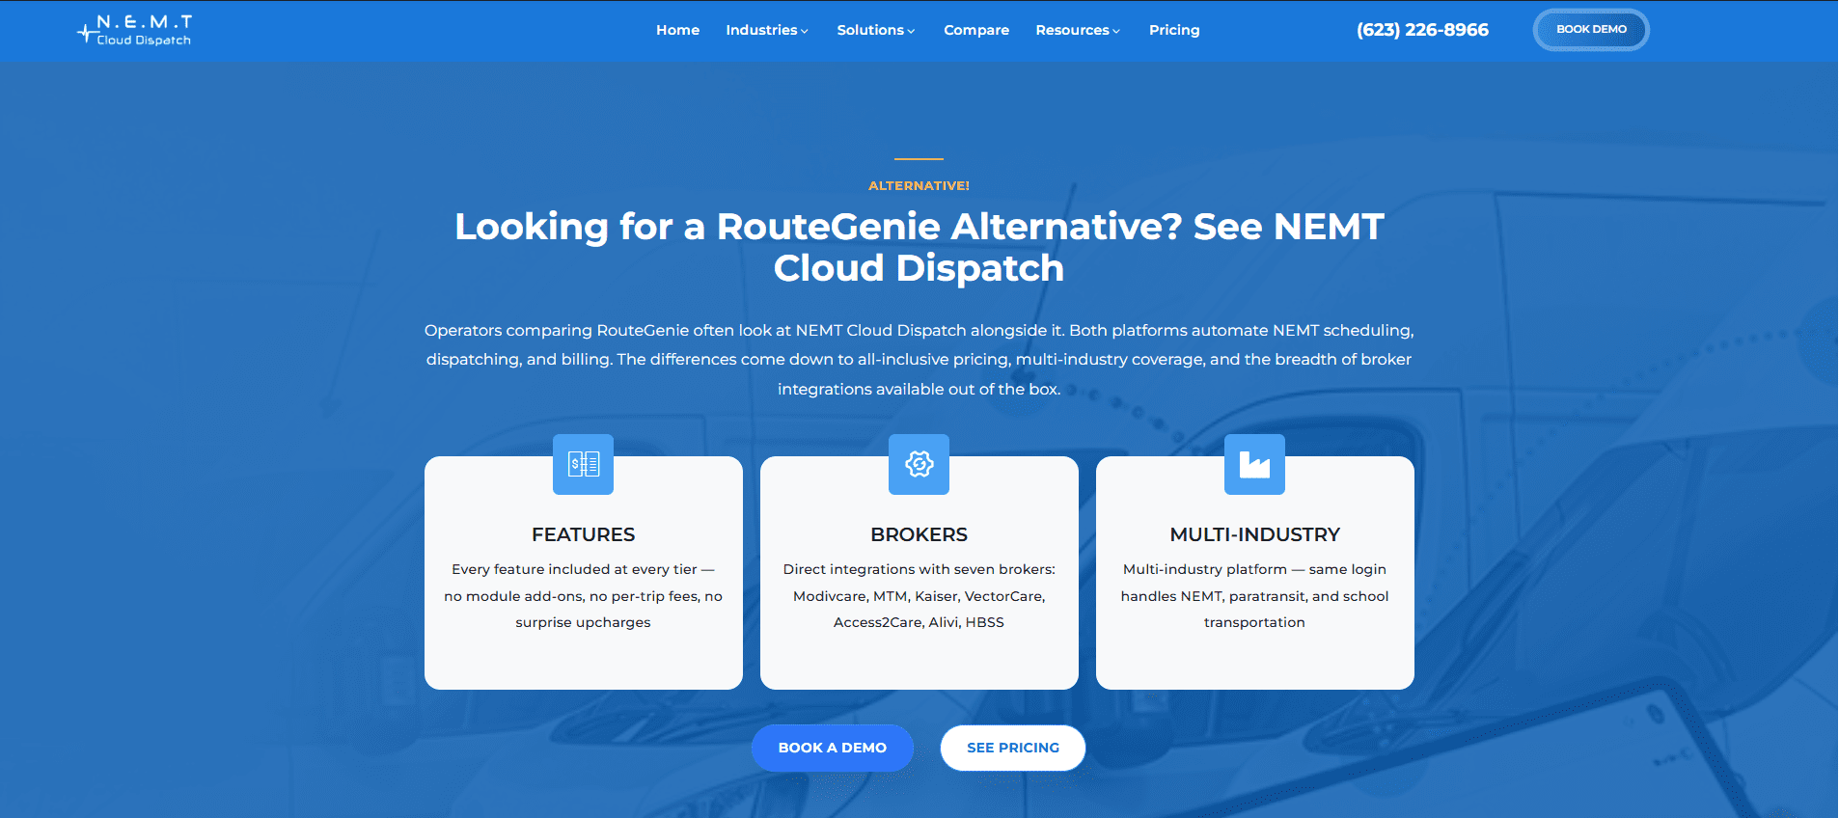Click the Book A Demo button
1839x818 pixels.
832,748
